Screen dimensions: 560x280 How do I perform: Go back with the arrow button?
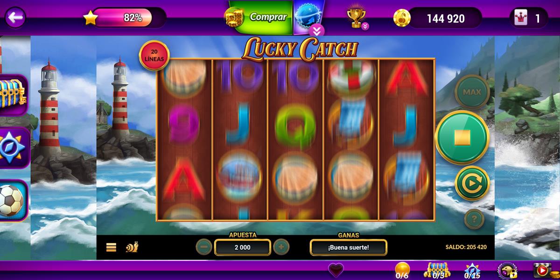[x=15, y=18]
